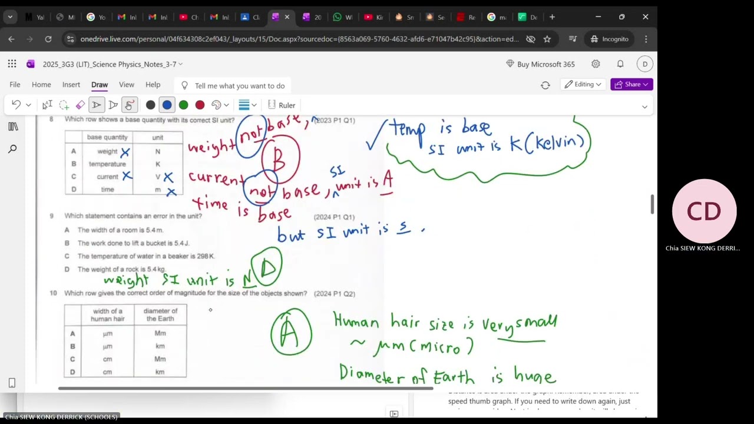Switch to the Home tab

click(41, 85)
